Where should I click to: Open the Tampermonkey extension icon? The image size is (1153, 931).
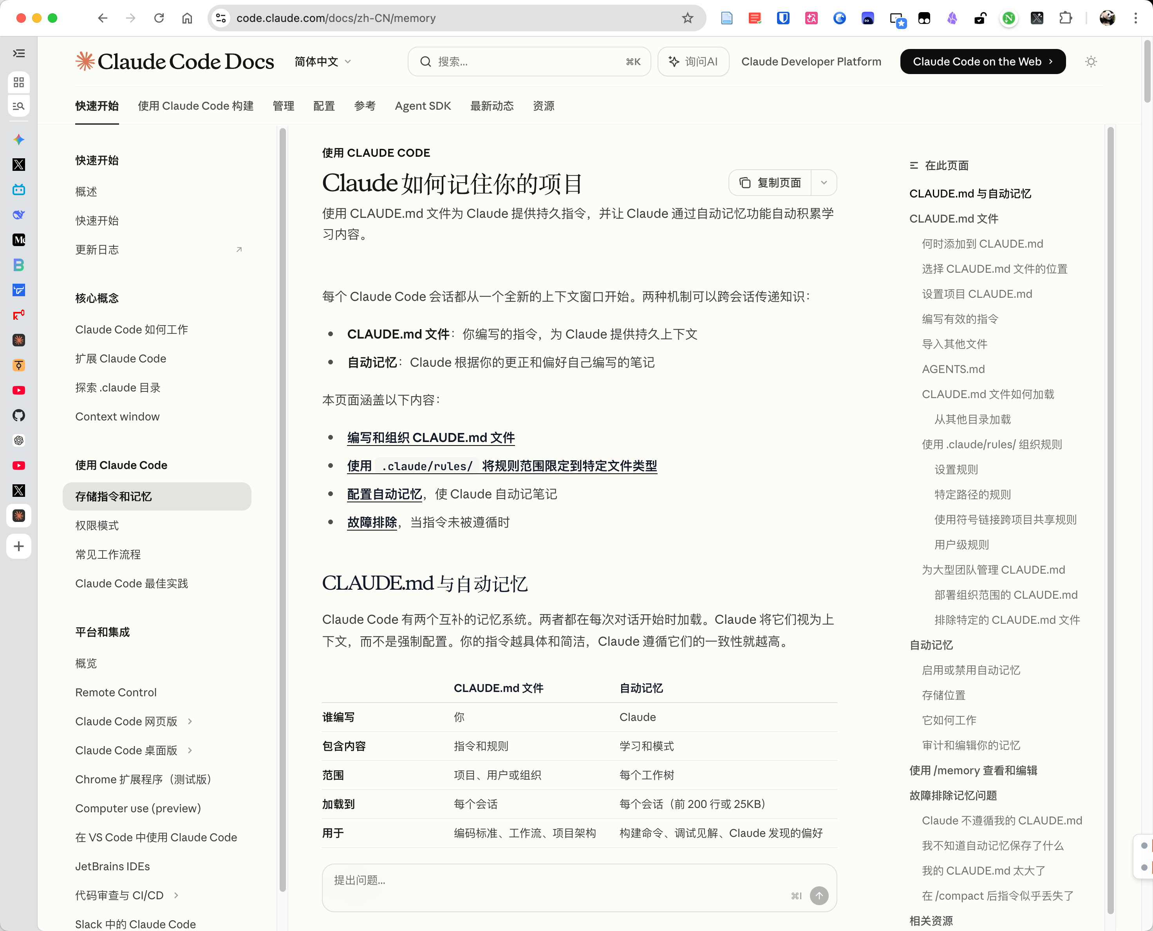click(924, 18)
